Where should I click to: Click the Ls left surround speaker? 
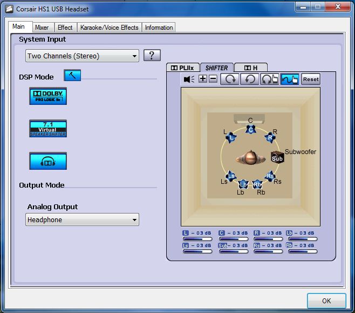(231, 176)
